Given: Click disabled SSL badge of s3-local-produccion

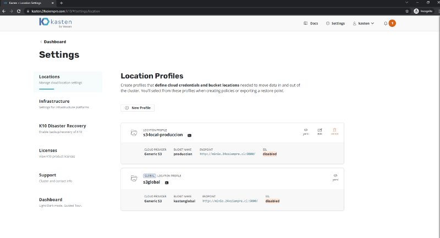Looking at the screenshot, I should (x=269, y=154).
